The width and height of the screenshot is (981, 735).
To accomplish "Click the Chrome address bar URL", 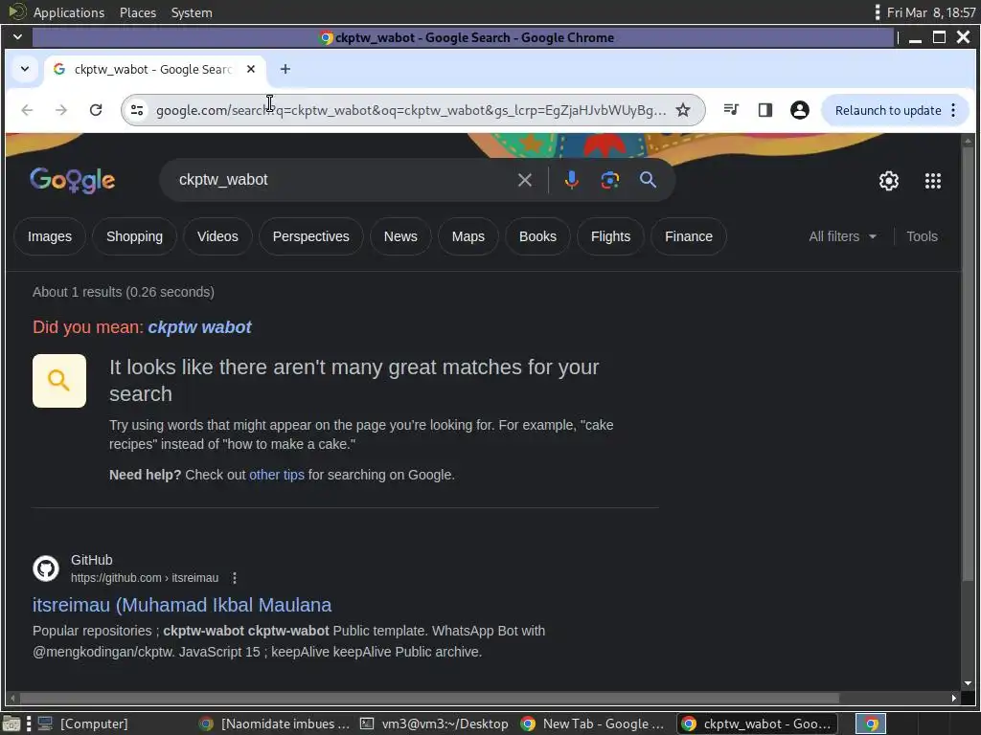I will (410, 110).
